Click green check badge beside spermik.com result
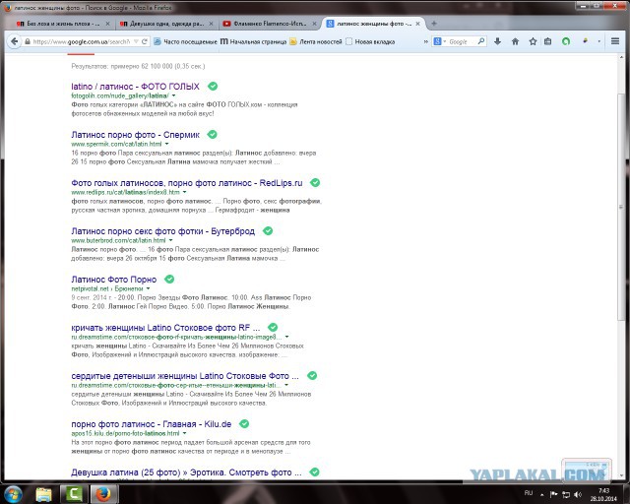630x504 pixels. click(x=213, y=134)
